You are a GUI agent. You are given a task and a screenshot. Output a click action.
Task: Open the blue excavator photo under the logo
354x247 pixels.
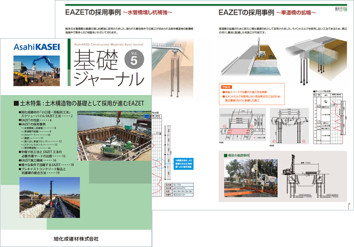click(x=37, y=70)
